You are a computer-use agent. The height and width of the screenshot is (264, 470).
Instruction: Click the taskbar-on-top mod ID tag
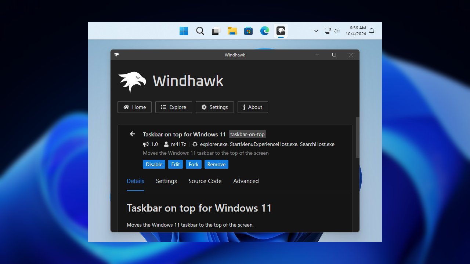pyautogui.click(x=247, y=134)
